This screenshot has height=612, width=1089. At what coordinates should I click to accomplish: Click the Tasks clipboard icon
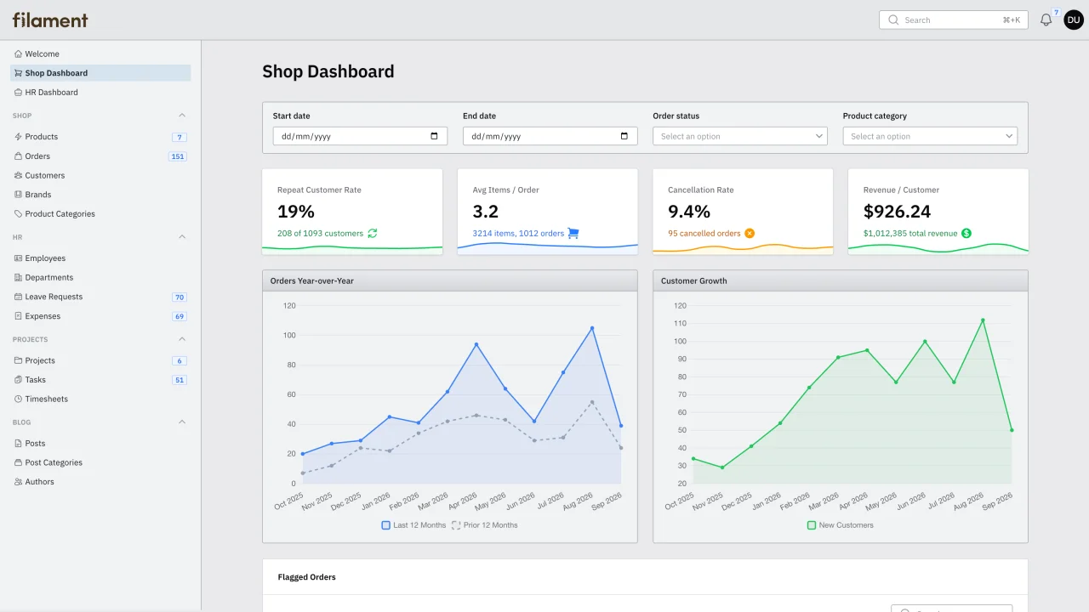click(18, 380)
